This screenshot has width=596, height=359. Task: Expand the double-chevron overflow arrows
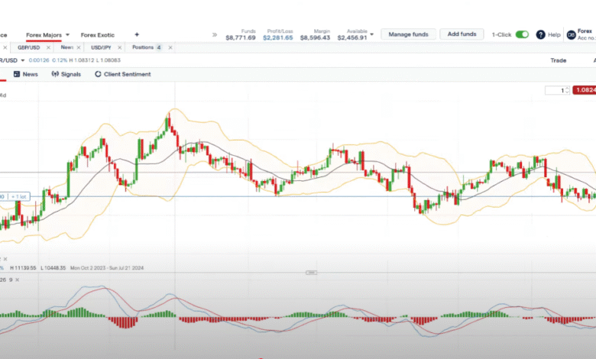pyautogui.click(x=215, y=34)
